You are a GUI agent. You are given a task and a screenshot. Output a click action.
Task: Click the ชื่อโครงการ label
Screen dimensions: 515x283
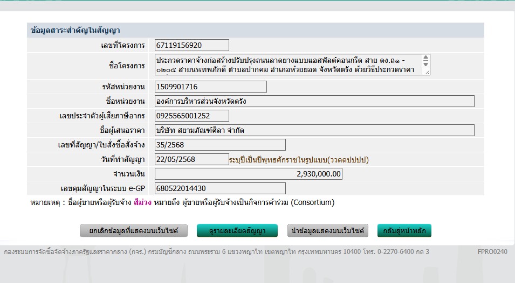tap(127, 66)
